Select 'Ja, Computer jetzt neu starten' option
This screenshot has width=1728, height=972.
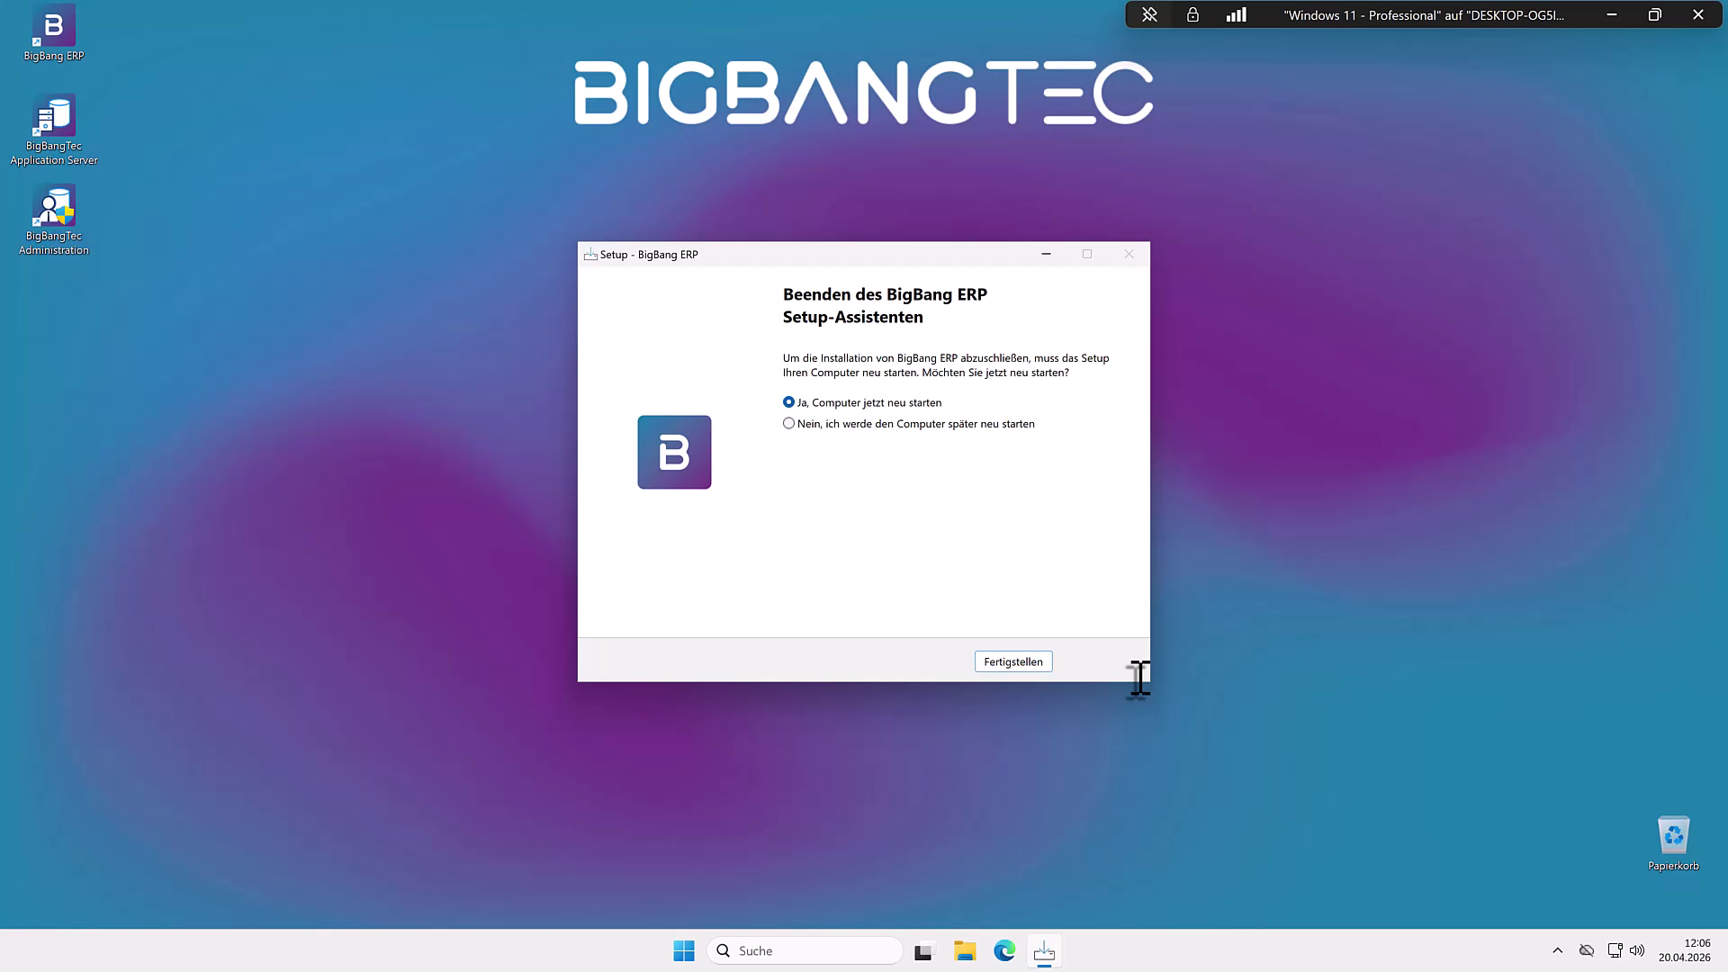pos(862,402)
